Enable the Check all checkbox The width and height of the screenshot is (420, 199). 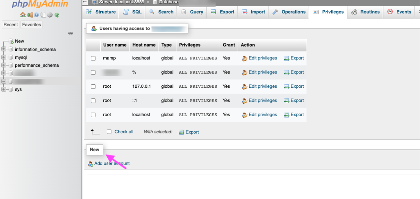pyautogui.click(x=109, y=132)
